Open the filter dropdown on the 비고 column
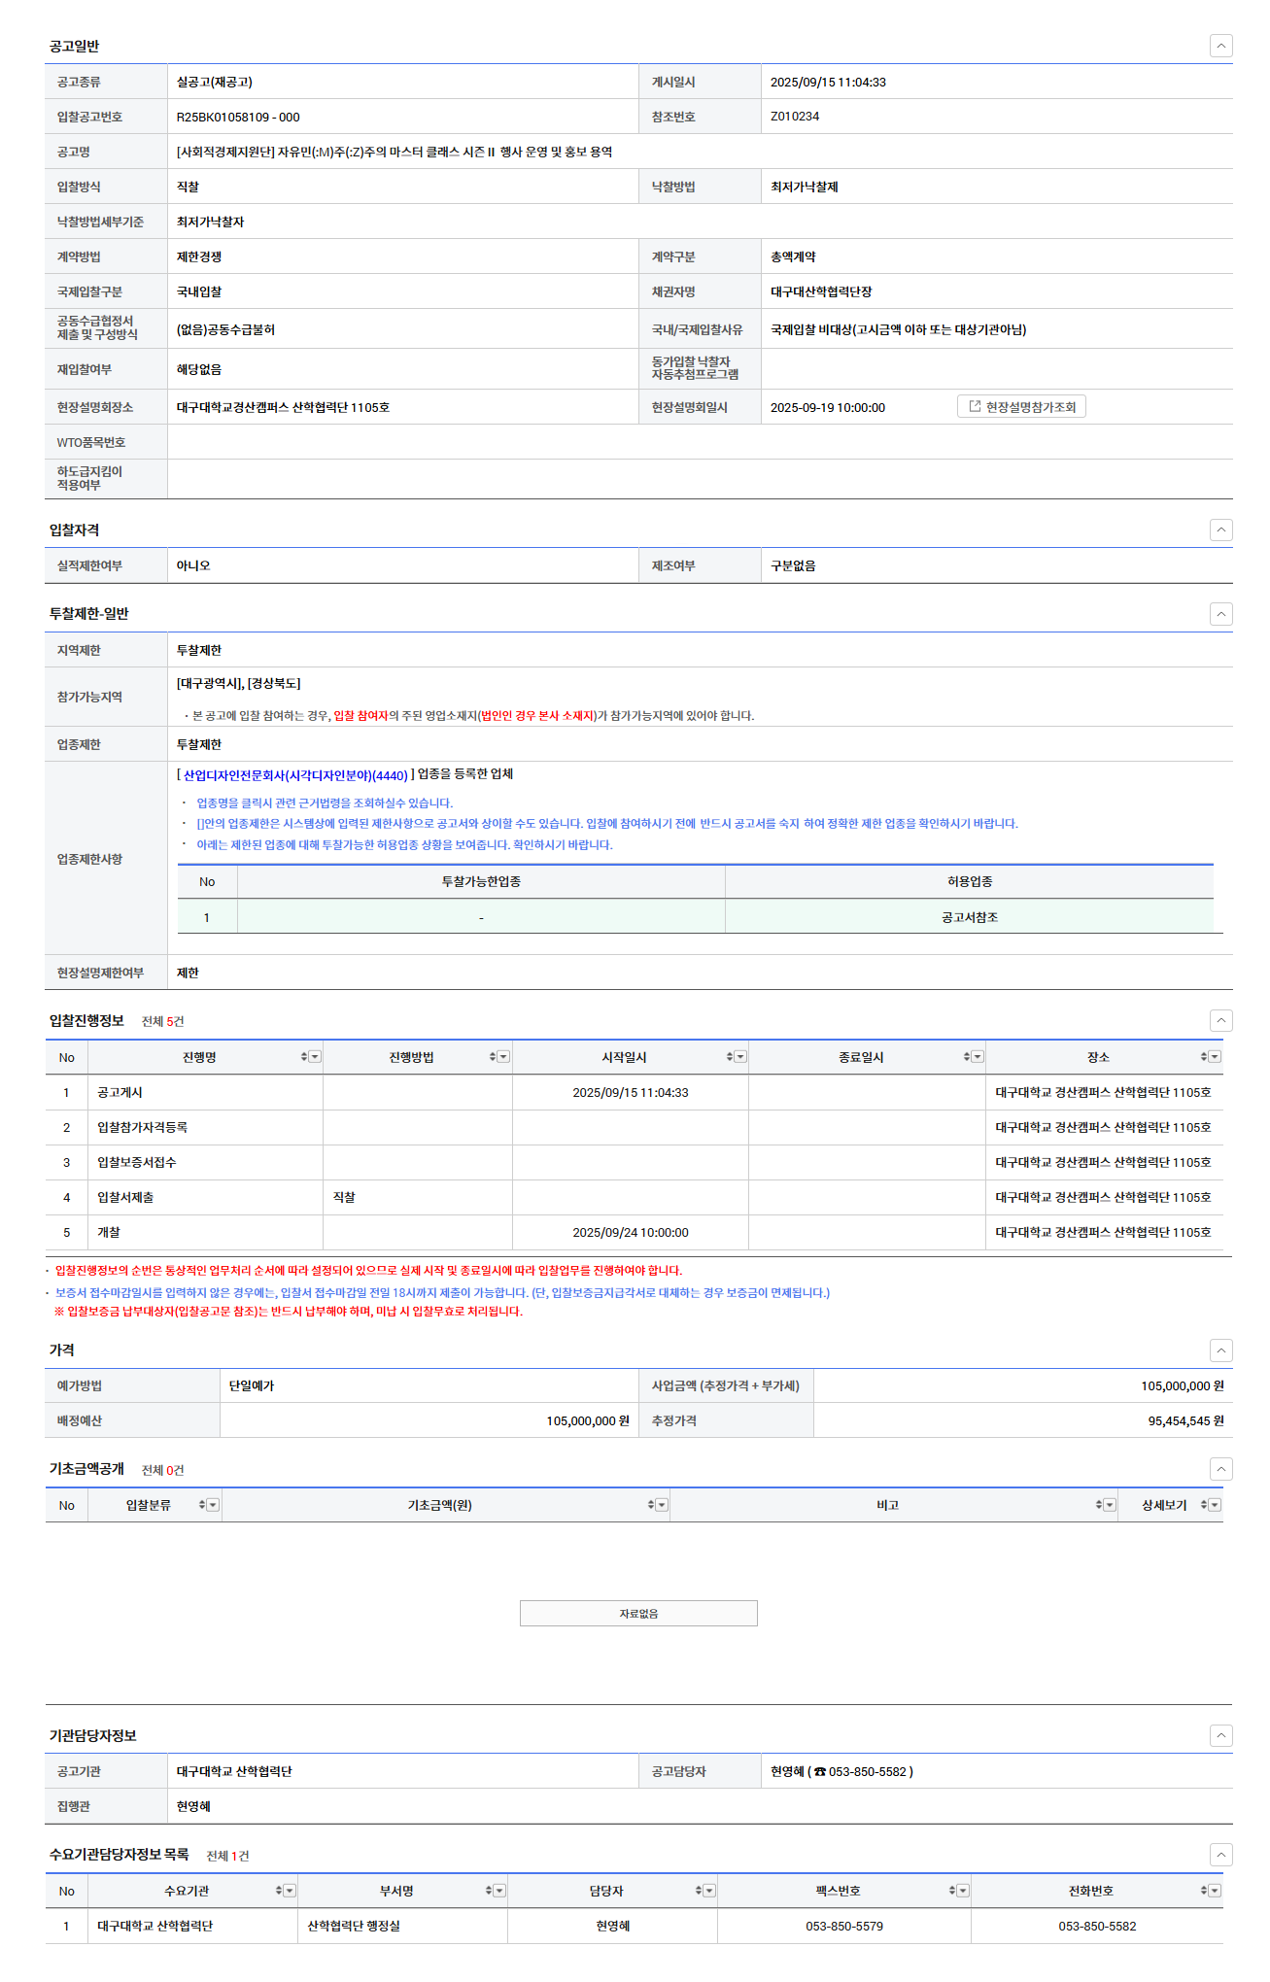This screenshot has width=1270, height=1982. click(x=1110, y=1505)
